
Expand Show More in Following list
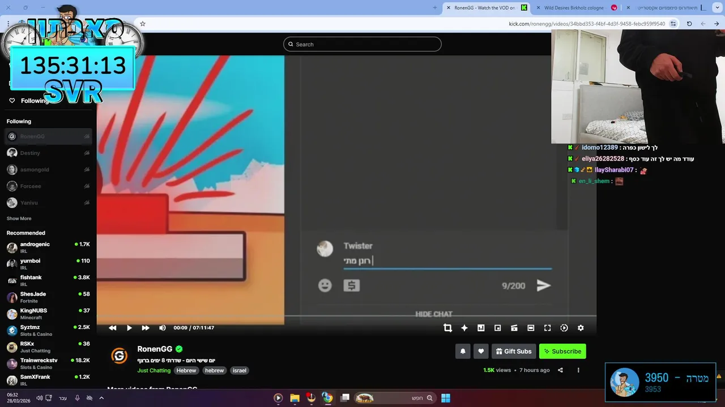pyautogui.click(x=19, y=218)
